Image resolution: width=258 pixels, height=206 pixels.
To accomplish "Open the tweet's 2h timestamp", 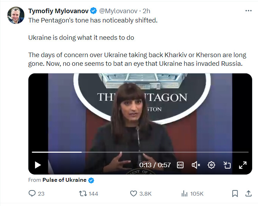I will (146, 11).
